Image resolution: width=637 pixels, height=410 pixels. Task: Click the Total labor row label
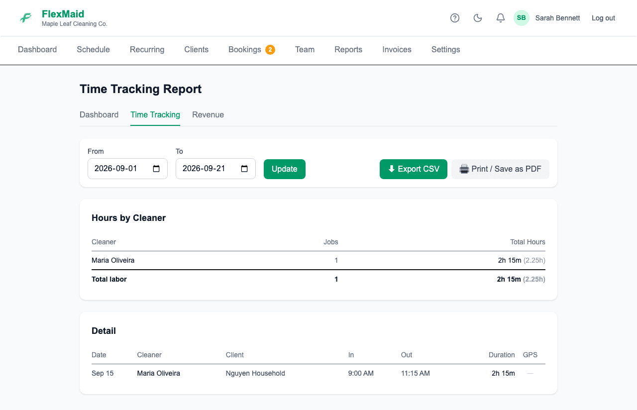pos(109,279)
